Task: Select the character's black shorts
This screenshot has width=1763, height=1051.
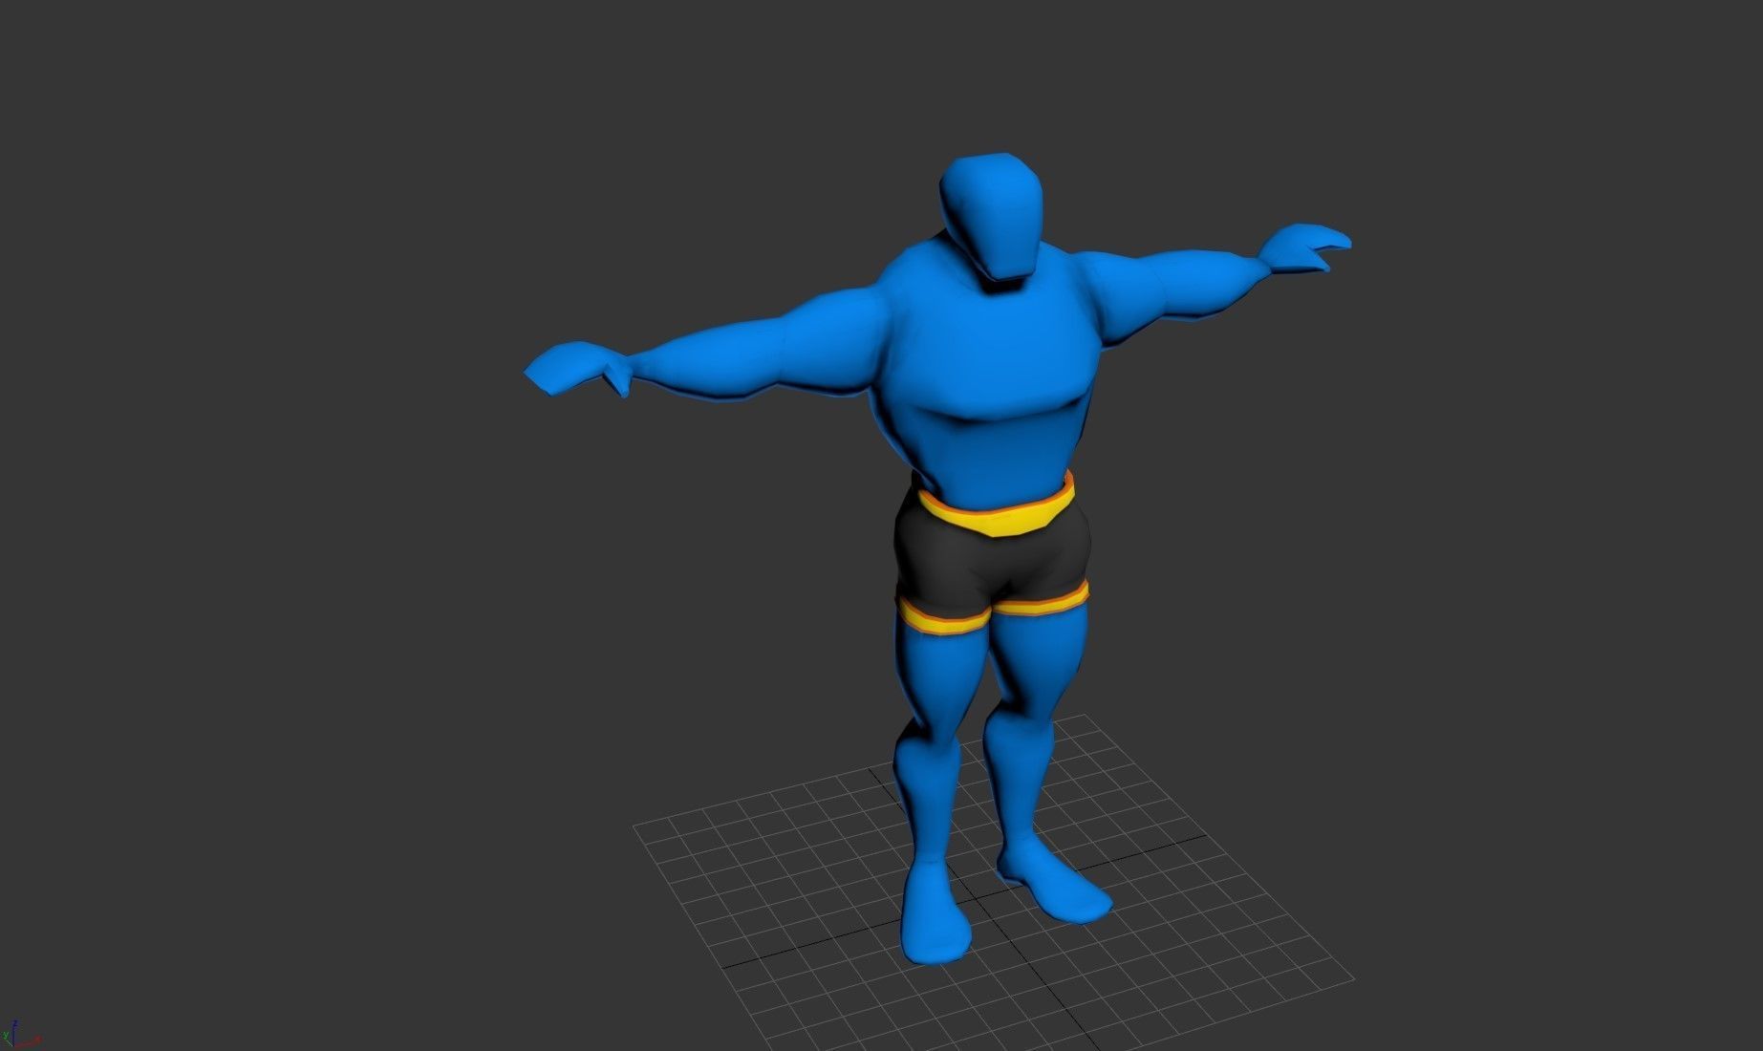Action: pos(993,560)
